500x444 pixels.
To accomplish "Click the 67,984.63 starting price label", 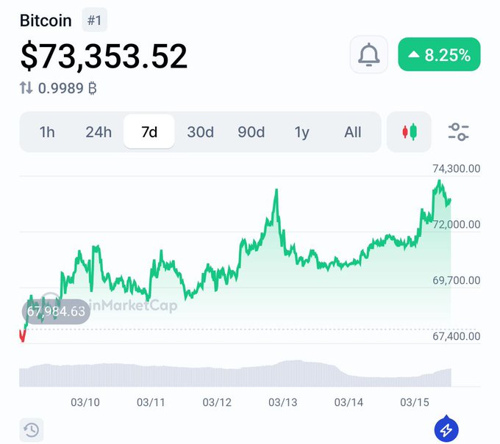I will (x=56, y=312).
